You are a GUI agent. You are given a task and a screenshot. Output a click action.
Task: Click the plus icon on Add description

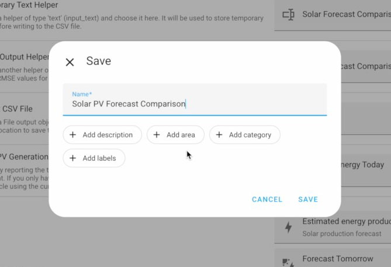pos(72,135)
